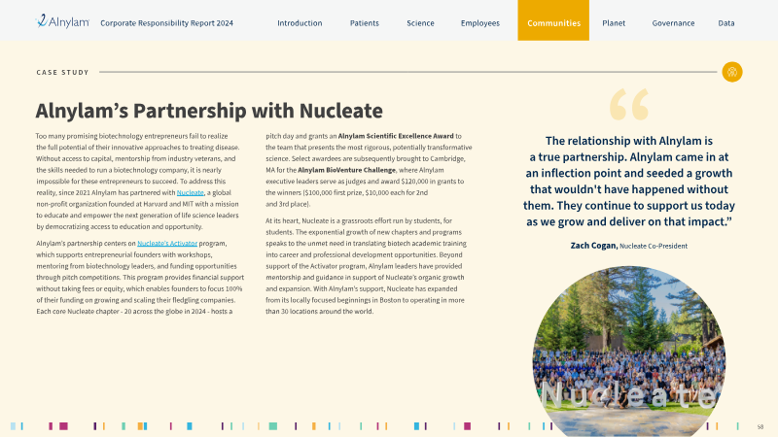The image size is (778, 437).
Task: Click the Nucleate Co-President caption
Action: (x=654, y=246)
